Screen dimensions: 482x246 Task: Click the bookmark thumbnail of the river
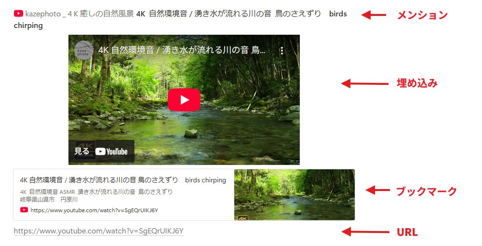point(295,195)
